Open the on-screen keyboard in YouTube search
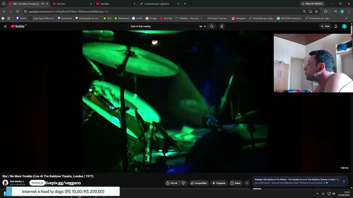Screen dimensions: 353x198 point(201,26)
